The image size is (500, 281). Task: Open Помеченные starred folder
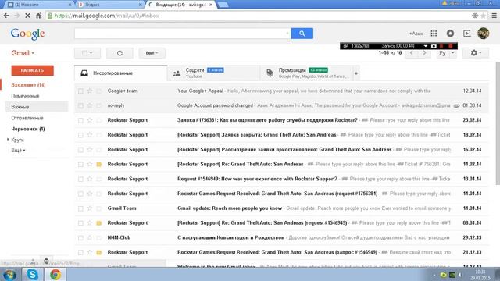pyautogui.click(x=25, y=96)
